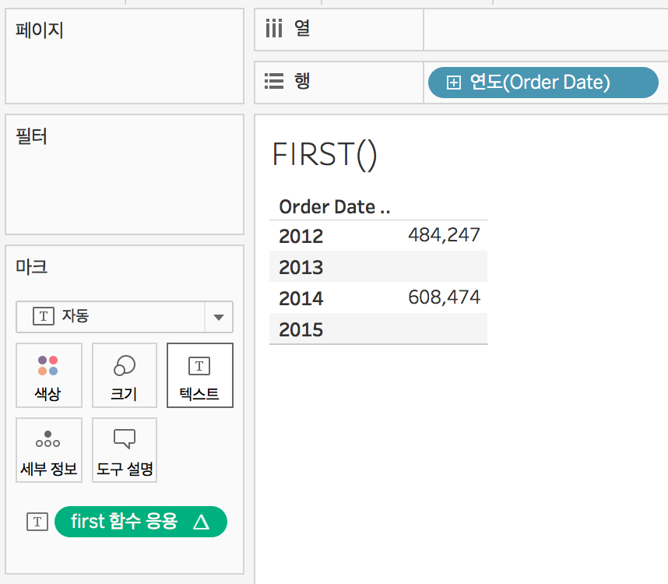Click the 484,247 value cell
This screenshot has height=584, width=668.
pos(444,235)
